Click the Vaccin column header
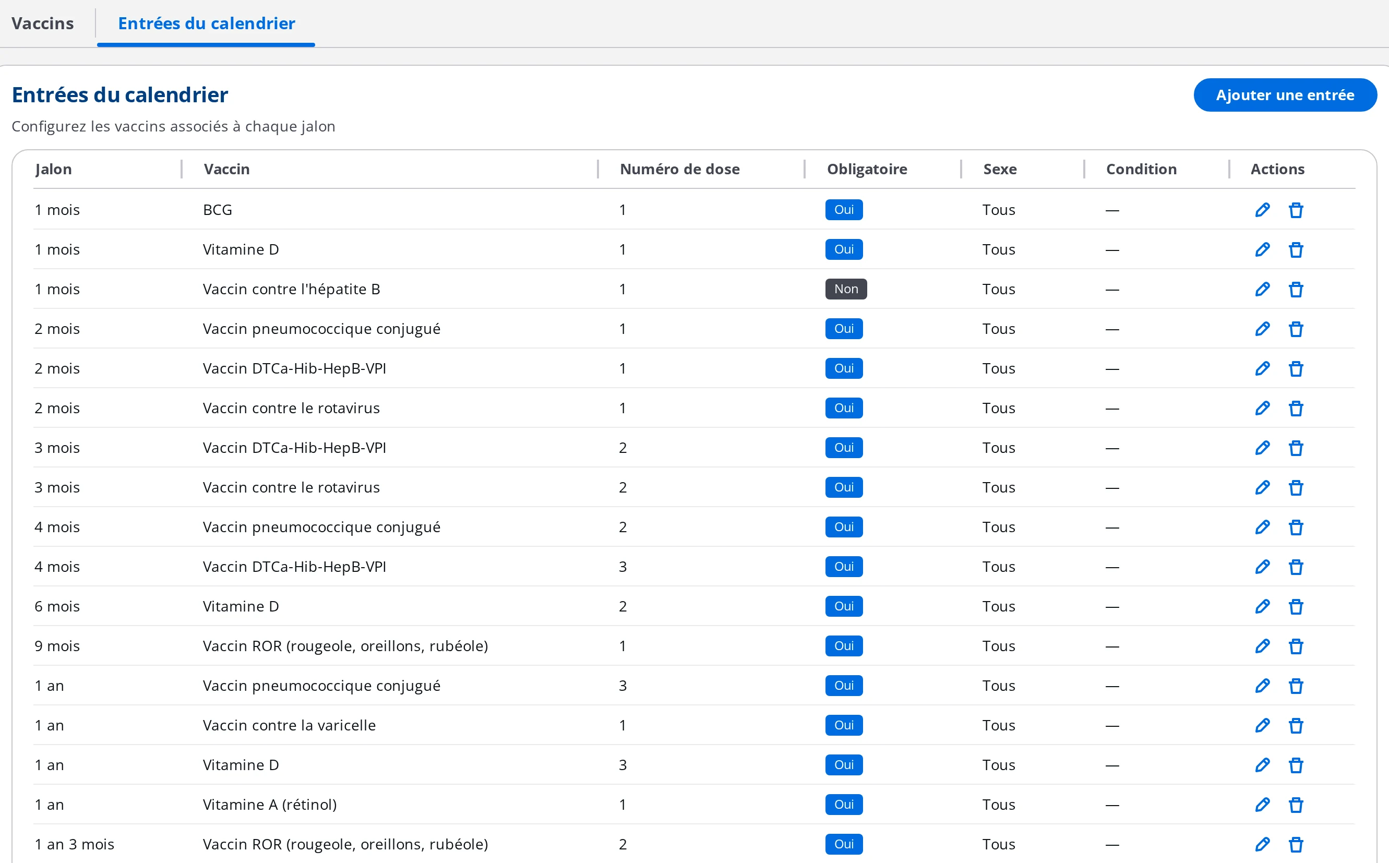Screen dimensions: 1389x863 pos(226,169)
